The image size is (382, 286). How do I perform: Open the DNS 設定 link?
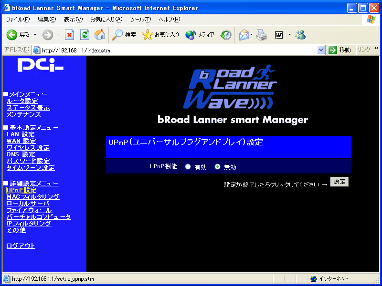point(21,154)
